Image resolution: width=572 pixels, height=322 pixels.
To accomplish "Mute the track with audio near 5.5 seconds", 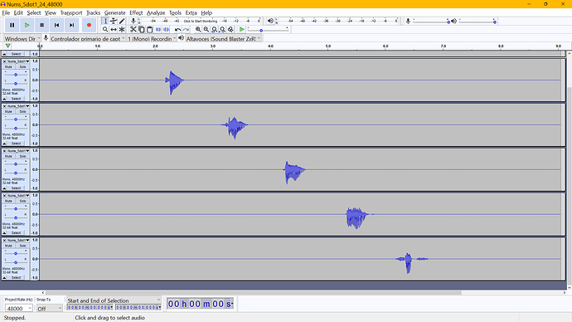I will (8, 201).
